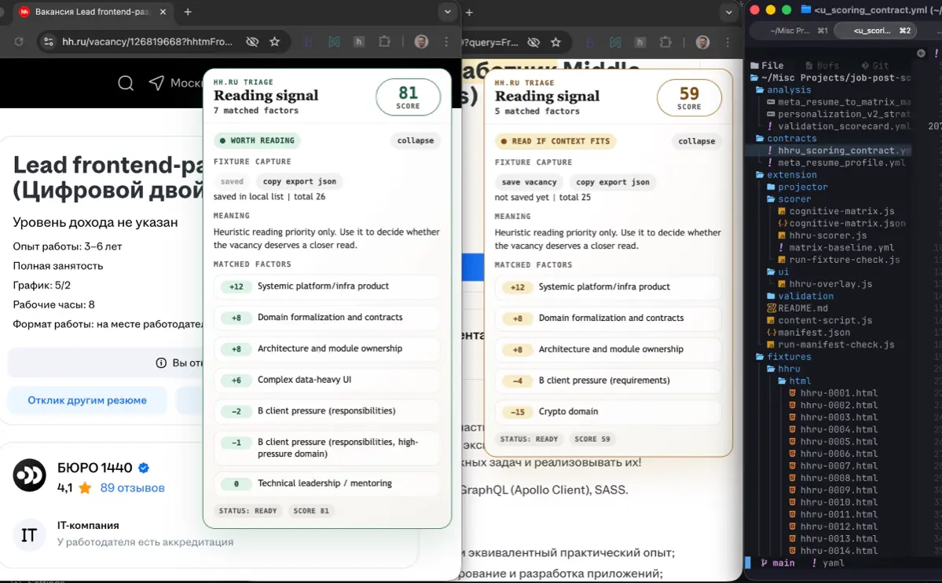Collapse the contracts folder

click(786, 139)
